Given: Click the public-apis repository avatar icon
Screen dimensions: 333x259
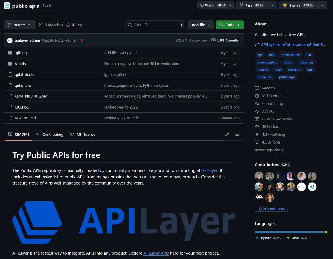Looking at the screenshot, I should coord(7,6).
